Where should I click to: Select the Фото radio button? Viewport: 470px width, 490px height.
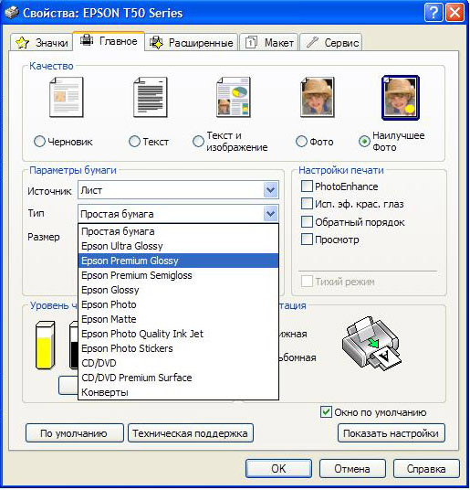click(x=301, y=142)
